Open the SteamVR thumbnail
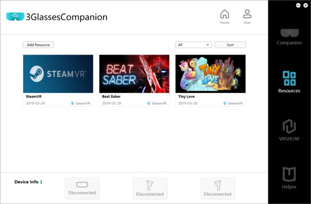Screen dimensions: 311x204 58,74
